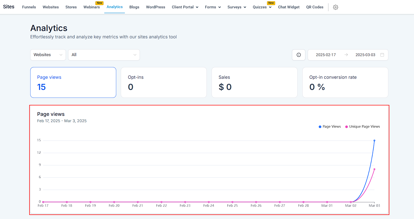Click the start date 2025-02-17 field

[326, 55]
